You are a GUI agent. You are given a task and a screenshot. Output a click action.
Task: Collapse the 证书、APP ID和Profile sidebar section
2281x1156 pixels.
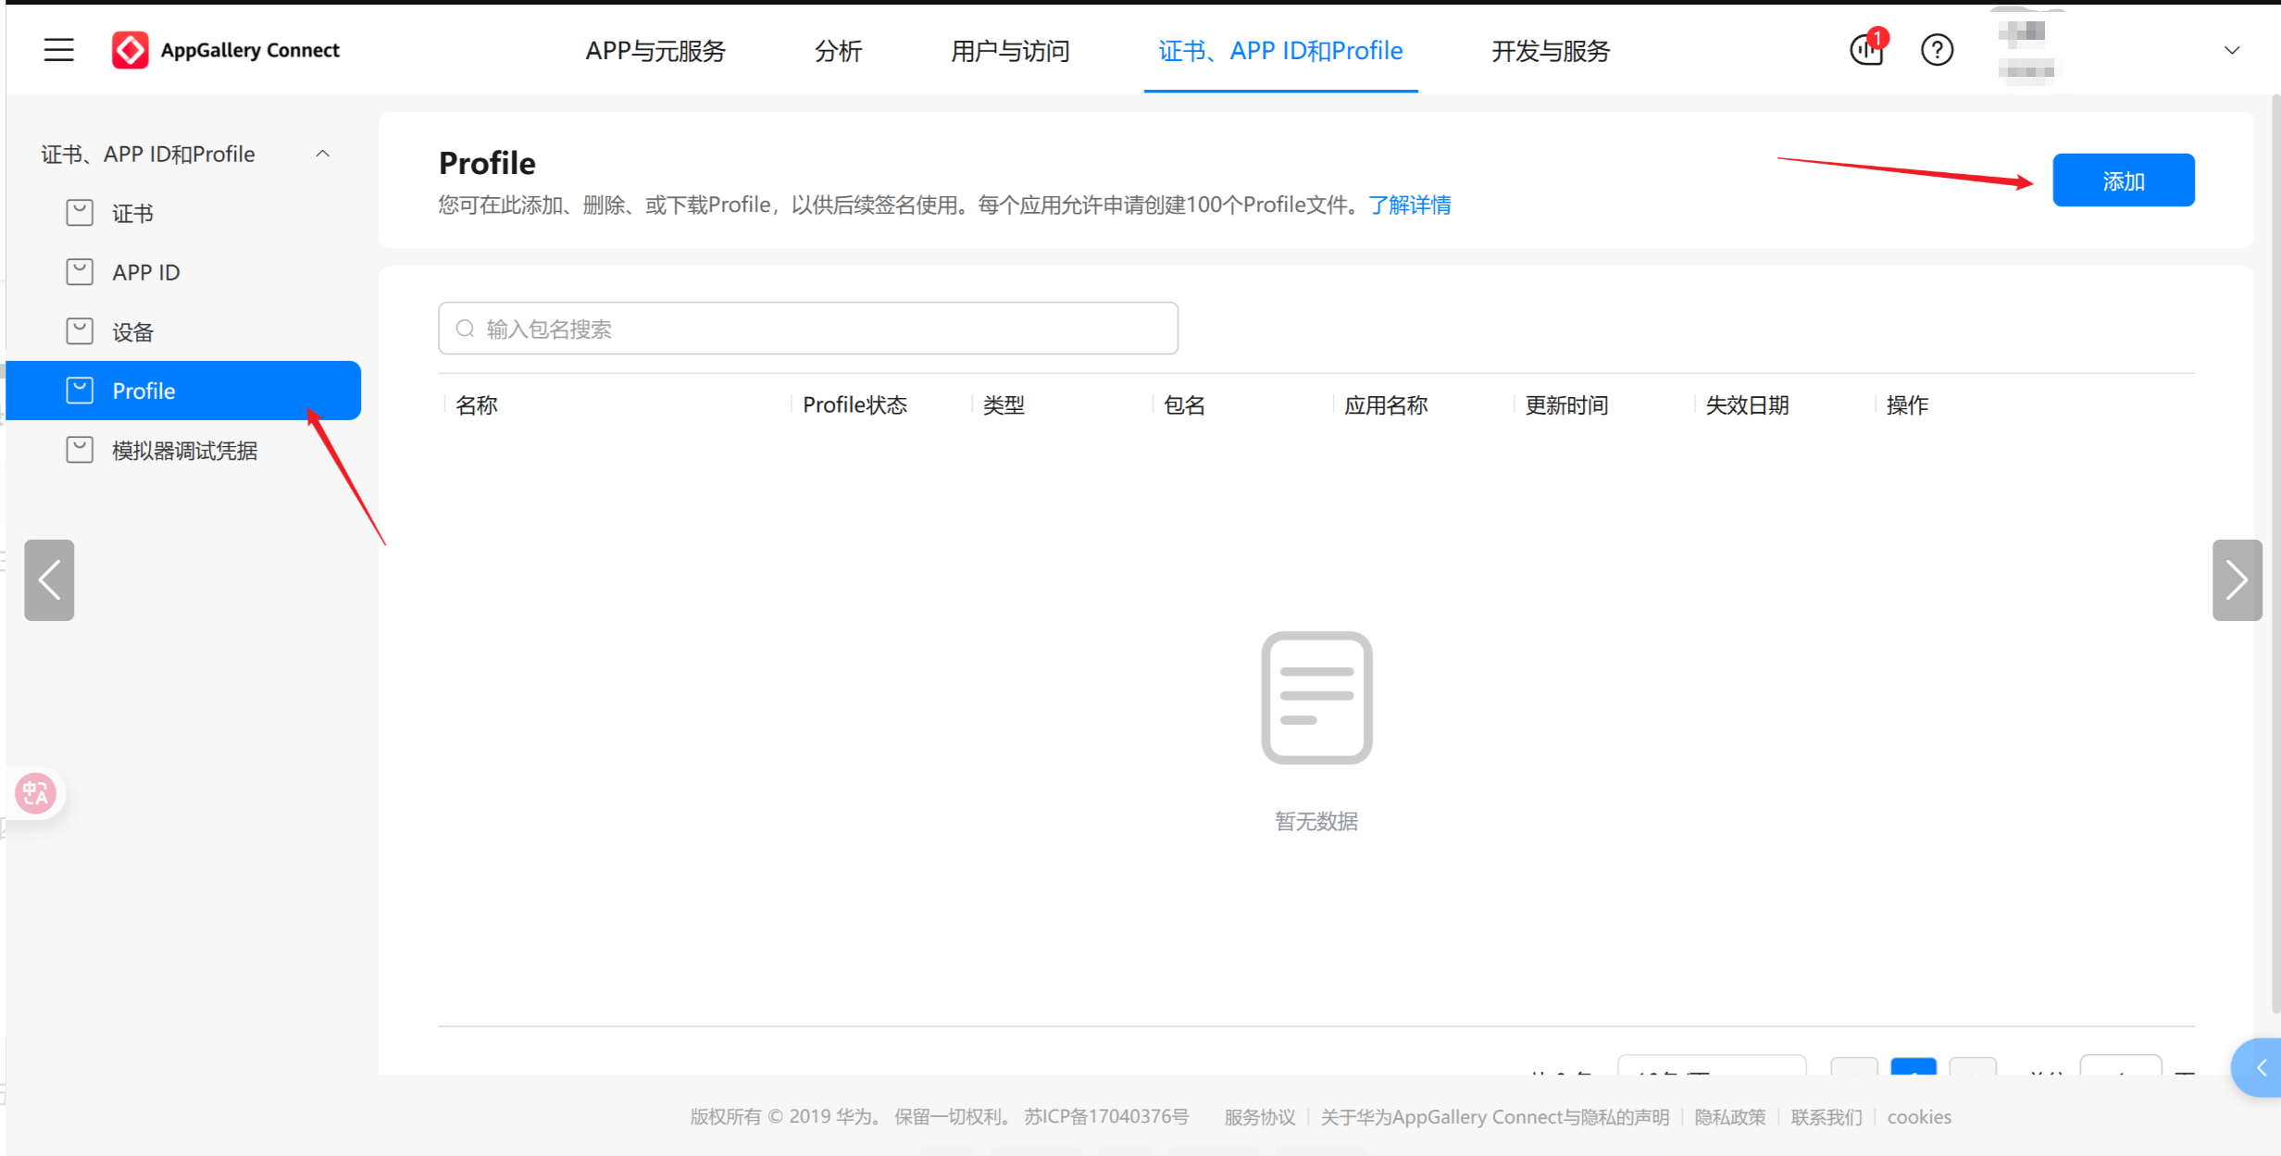322,154
